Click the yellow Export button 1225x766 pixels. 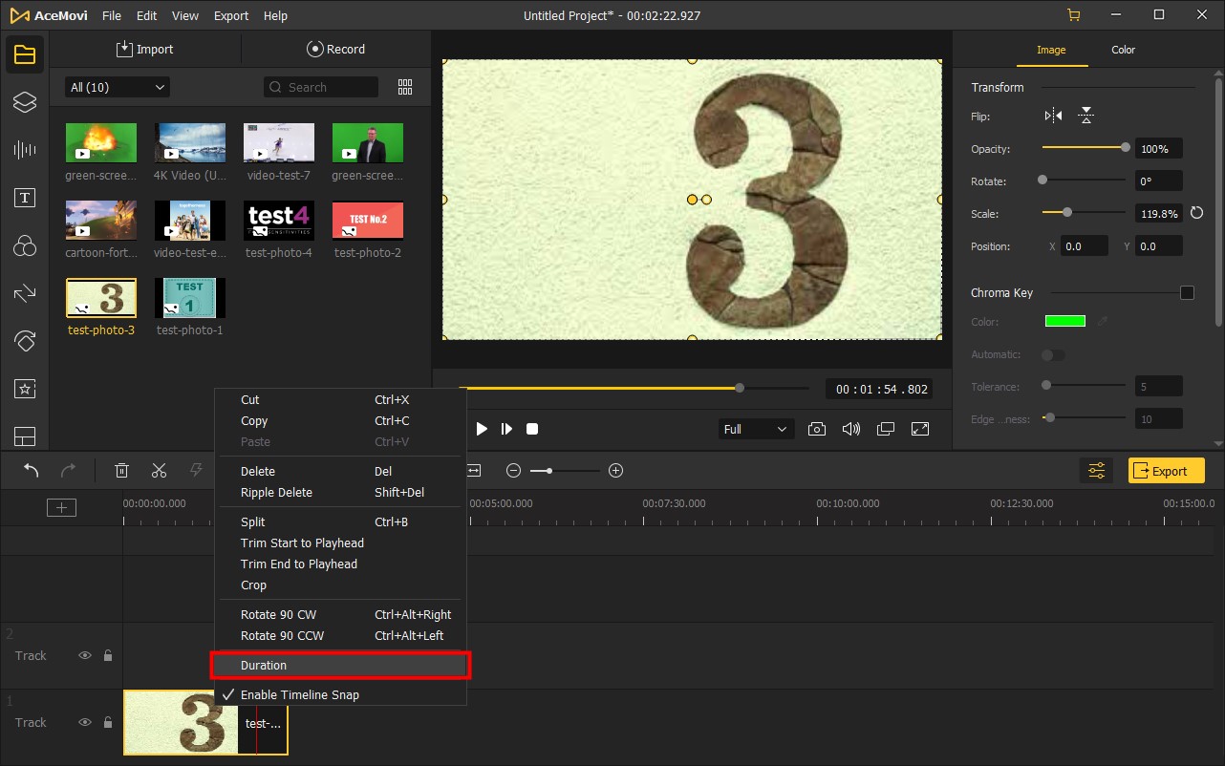(1165, 470)
